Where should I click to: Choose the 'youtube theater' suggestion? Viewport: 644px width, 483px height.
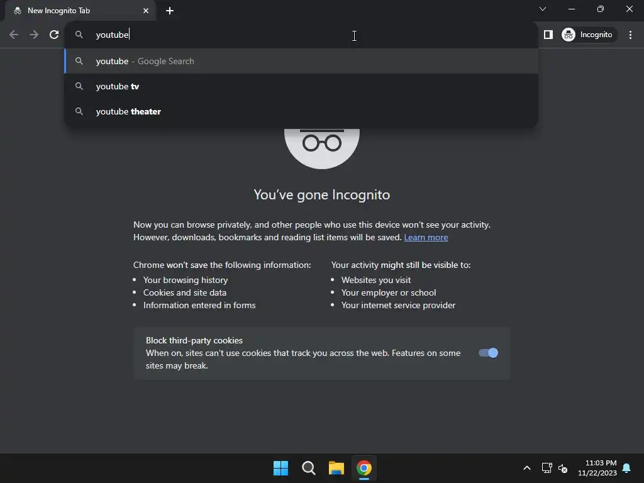tap(301, 111)
